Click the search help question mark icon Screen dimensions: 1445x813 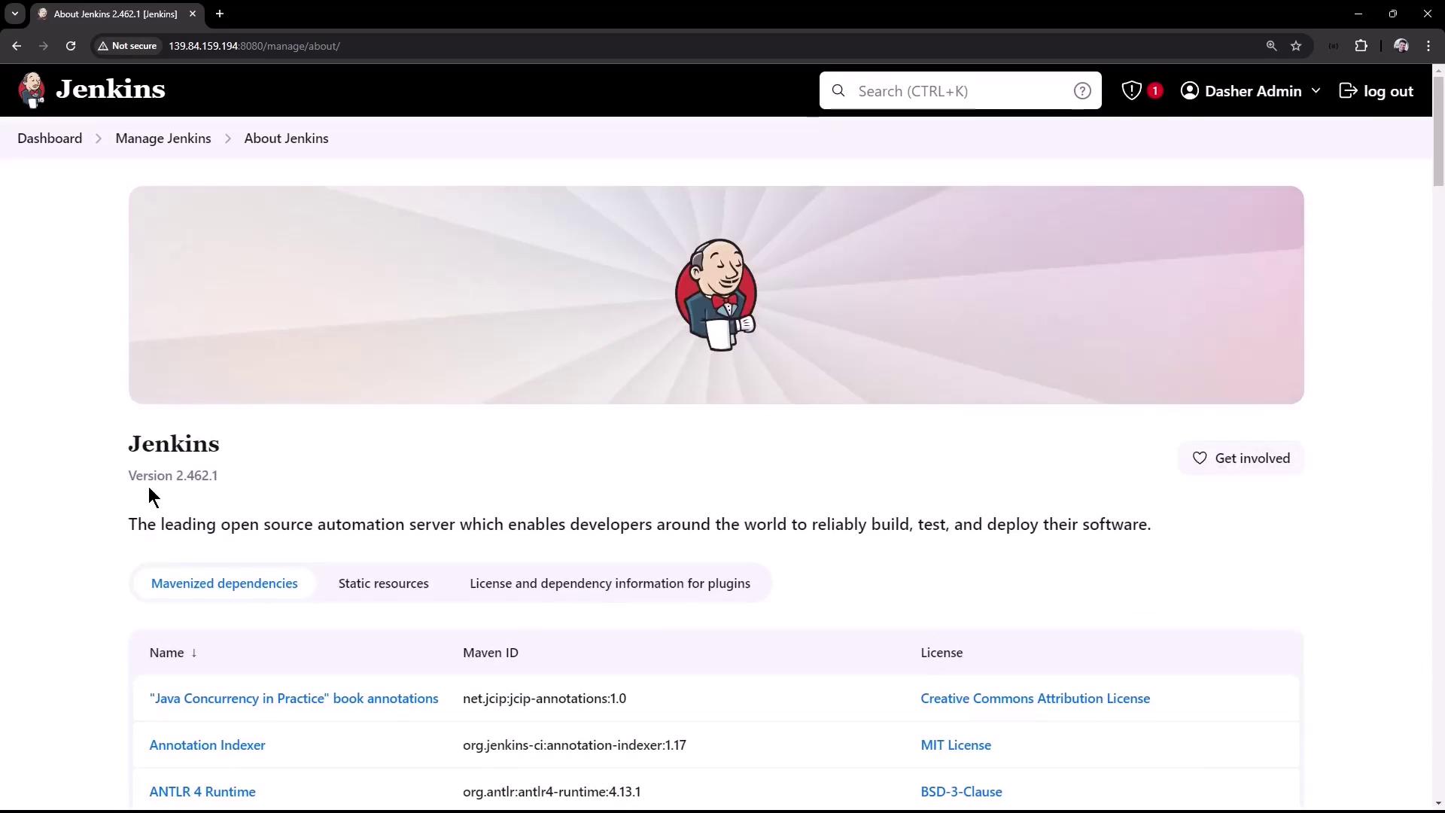point(1081,91)
